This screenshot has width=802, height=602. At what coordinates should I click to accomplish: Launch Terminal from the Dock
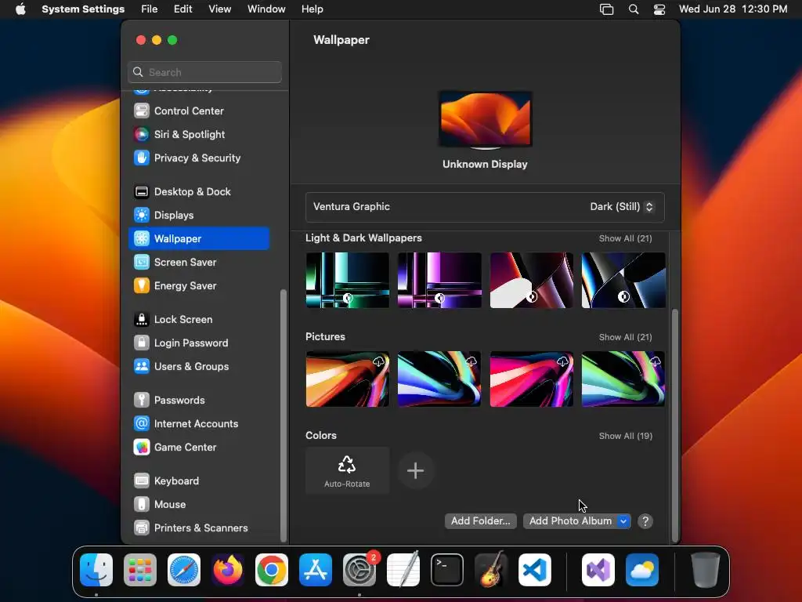click(x=447, y=570)
